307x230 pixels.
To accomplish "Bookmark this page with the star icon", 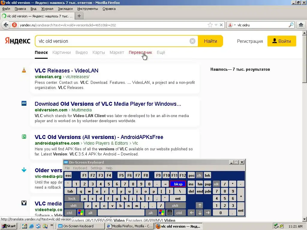I will click(x=210, y=25).
